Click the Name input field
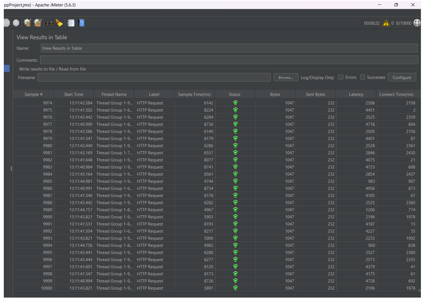The image size is (427, 301). [x=229, y=48]
